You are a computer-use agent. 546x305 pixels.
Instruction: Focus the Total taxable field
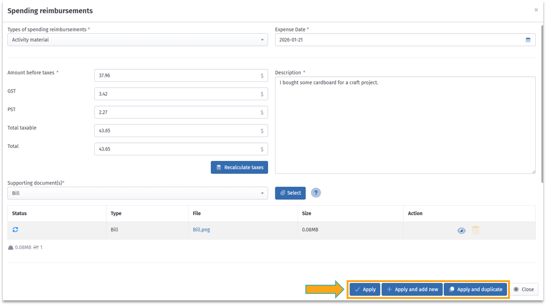[181, 131]
